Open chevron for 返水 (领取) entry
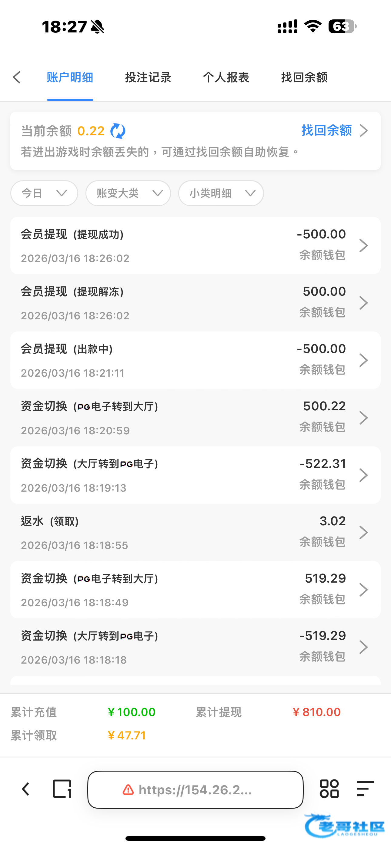391x848 pixels. pyautogui.click(x=363, y=532)
